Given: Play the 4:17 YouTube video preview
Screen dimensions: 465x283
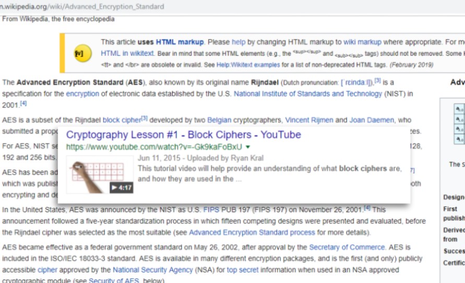Looking at the screenshot, I should [121, 187].
